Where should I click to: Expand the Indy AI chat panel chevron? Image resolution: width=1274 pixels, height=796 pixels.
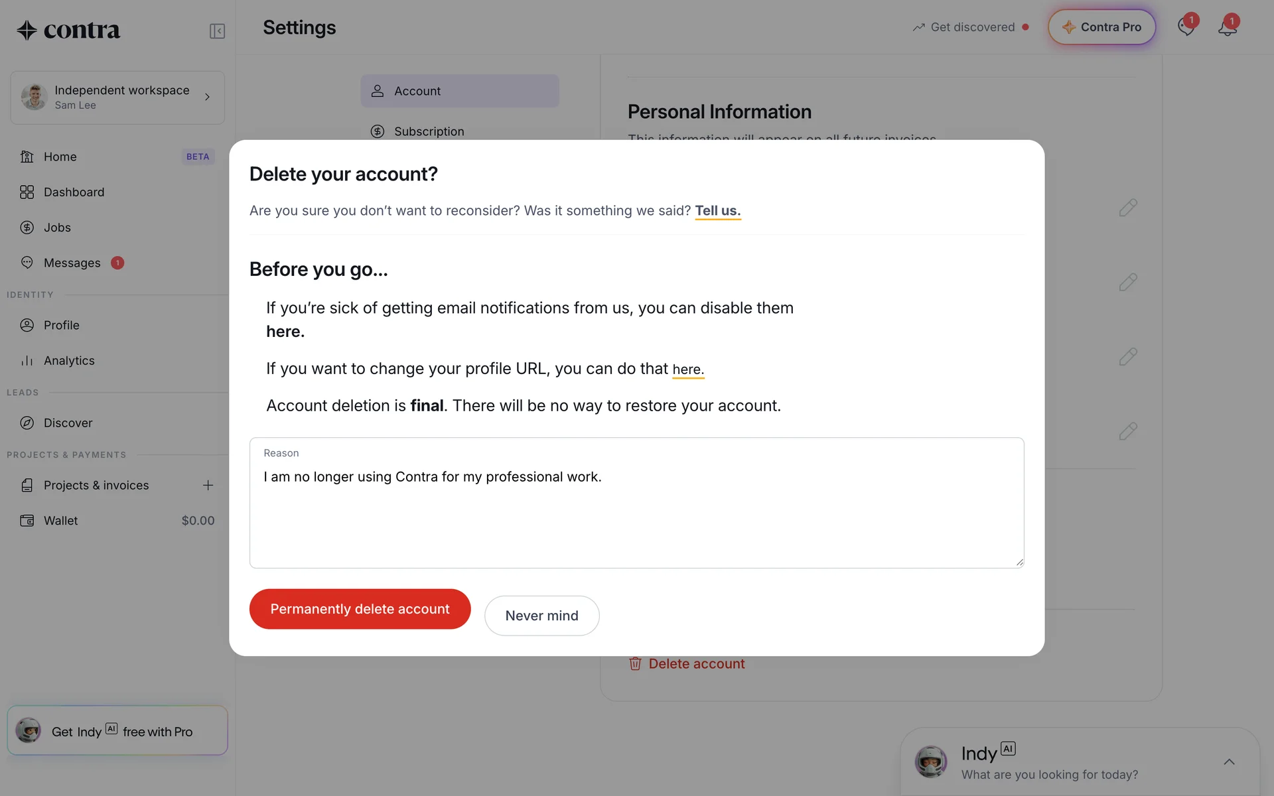coord(1229,762)
